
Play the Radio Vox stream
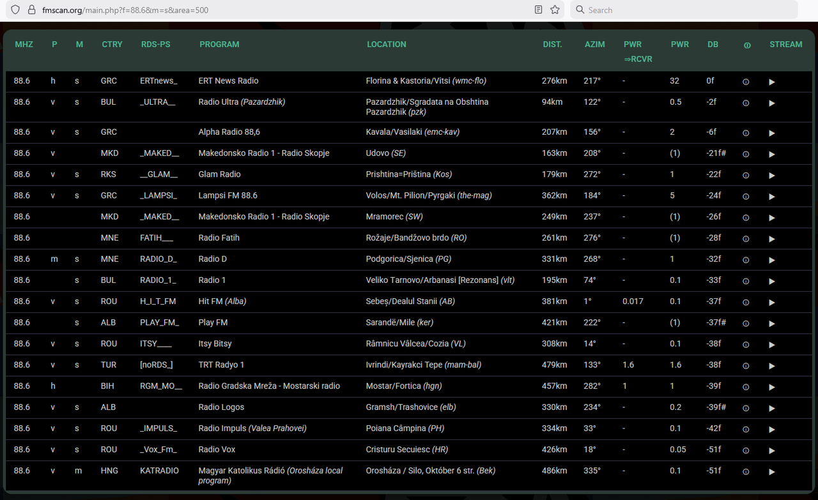pos(772,451)
